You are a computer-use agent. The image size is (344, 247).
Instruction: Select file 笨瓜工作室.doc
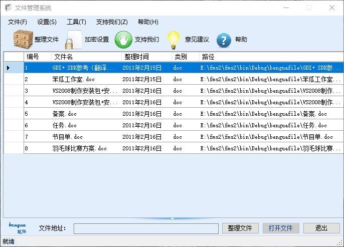74,79
